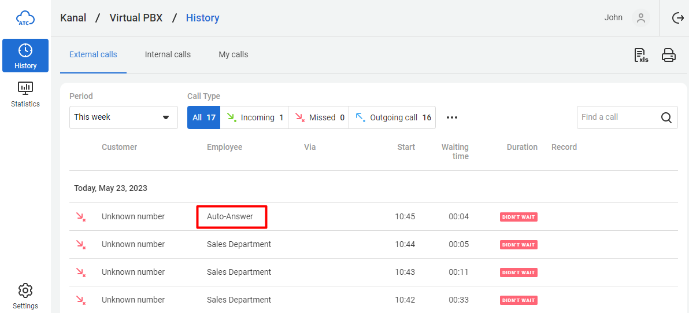Filter by All call types

(203, 117)
